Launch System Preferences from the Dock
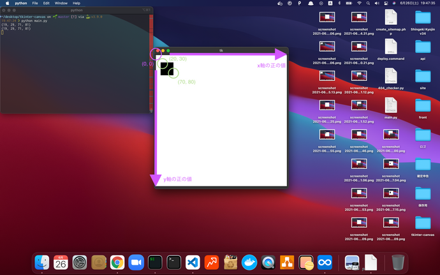 (x=80, y=262)
